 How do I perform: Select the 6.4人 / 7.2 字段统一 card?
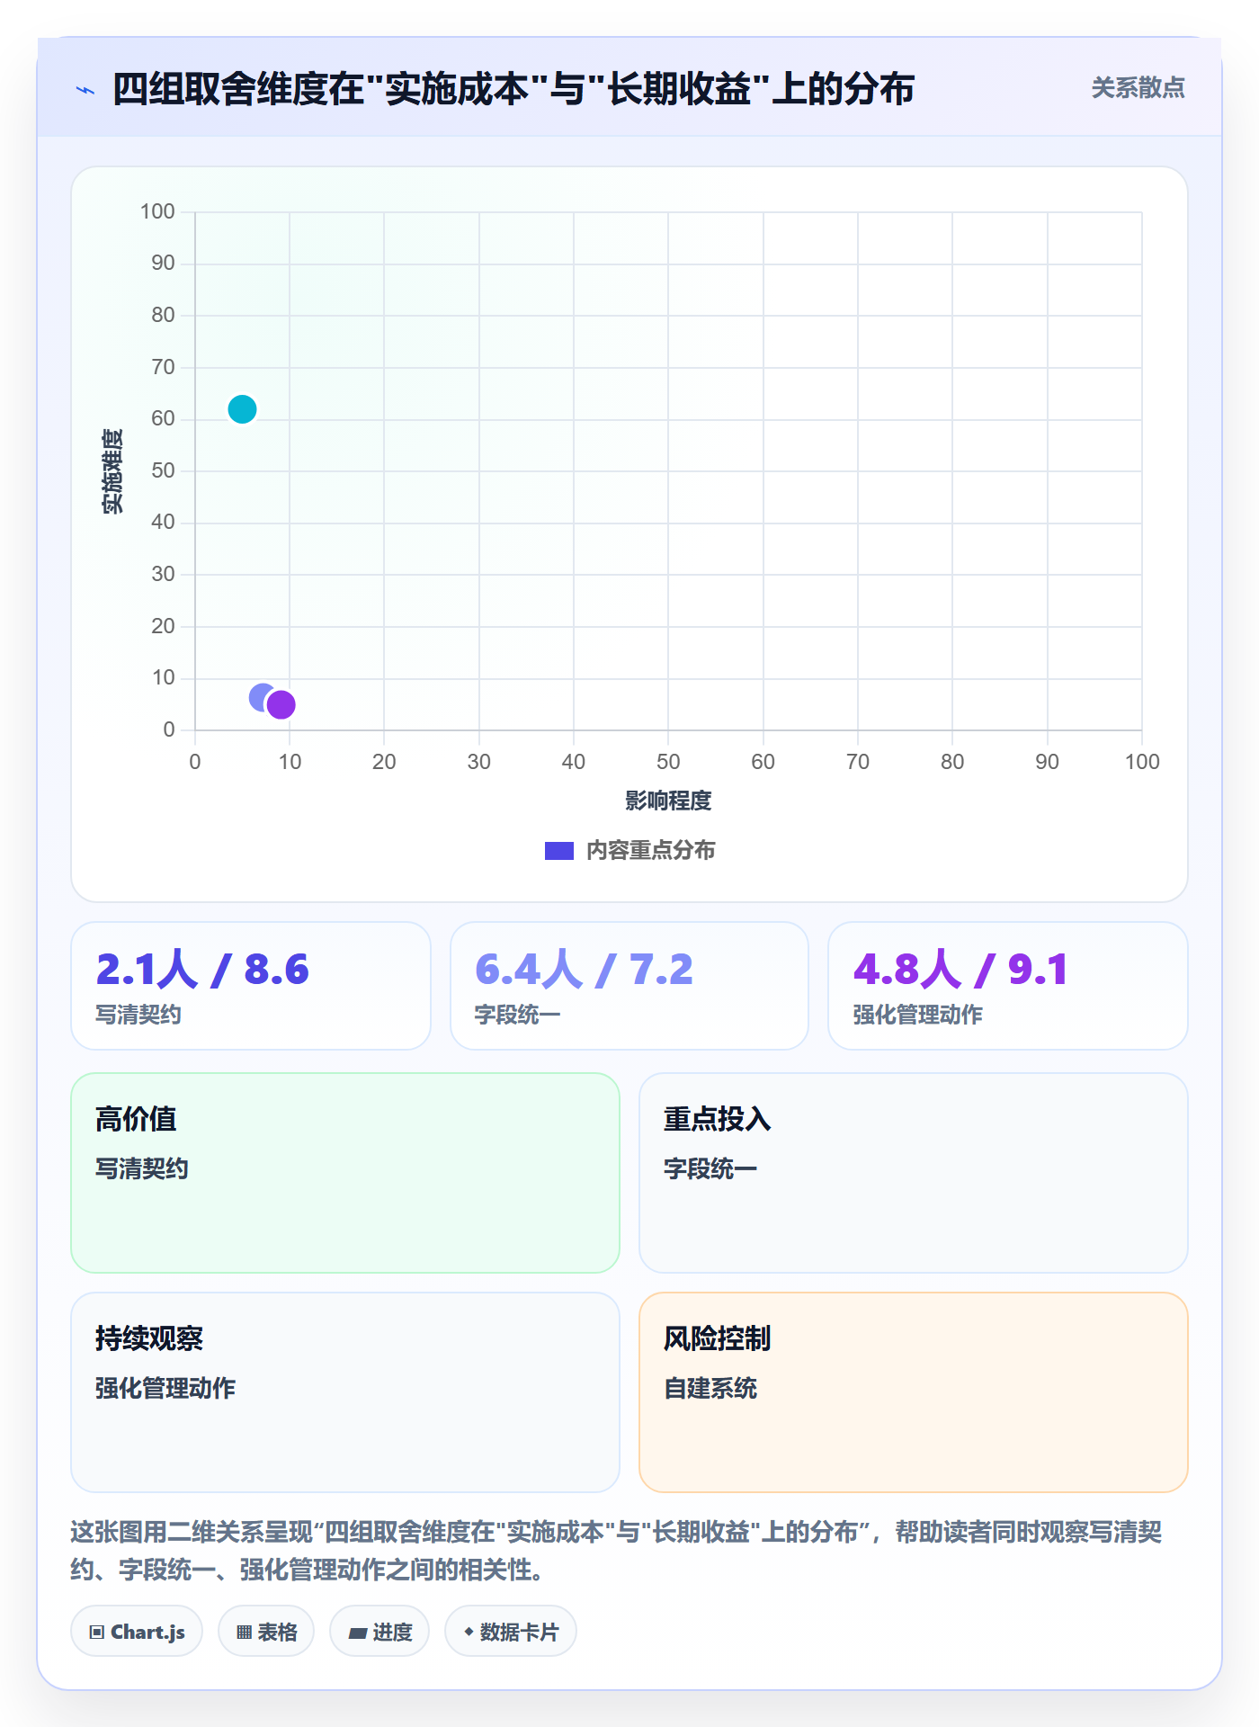(x=629, y=986)
